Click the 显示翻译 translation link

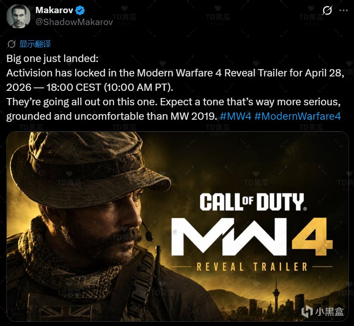pos(35,44)
